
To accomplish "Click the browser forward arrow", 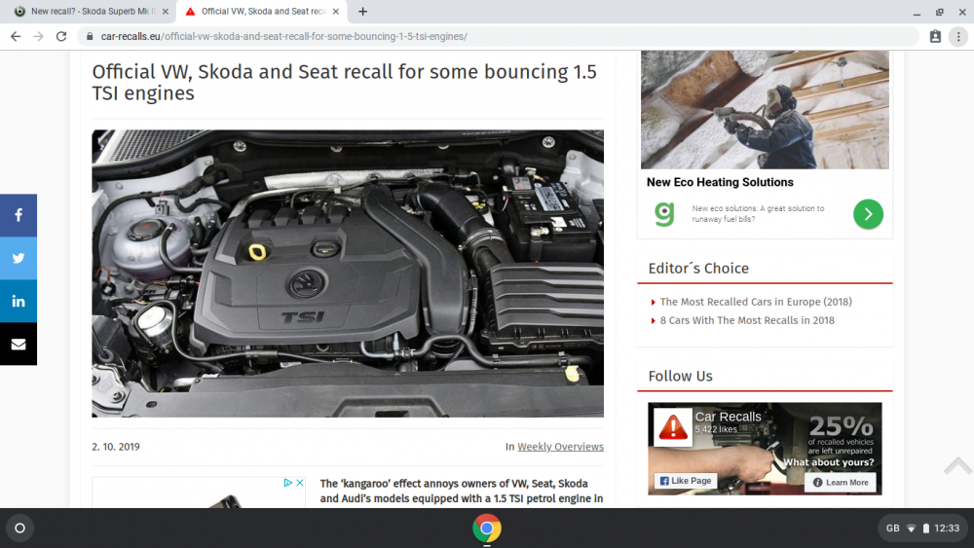I will click(39, 37).
